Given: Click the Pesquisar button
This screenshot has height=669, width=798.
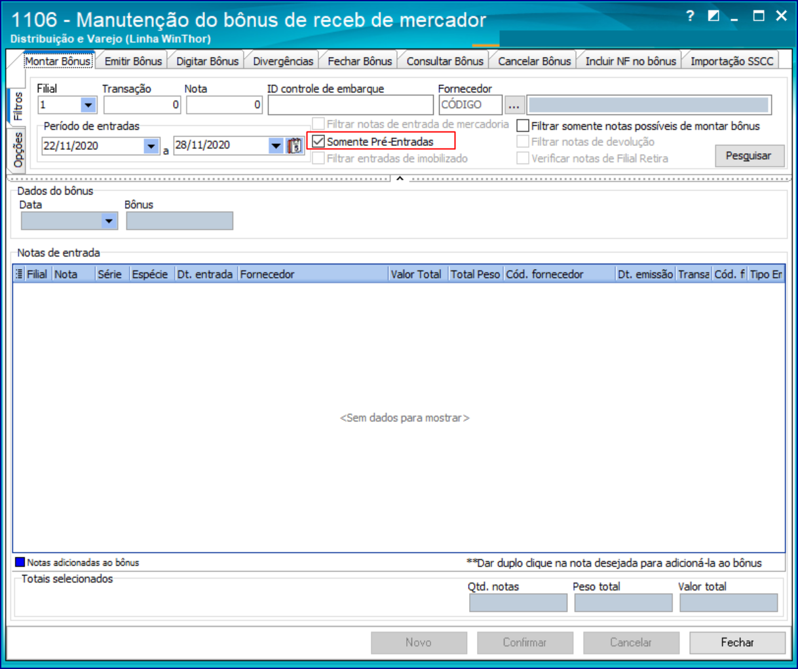Looking at the screenshot, I should (x=749, y=156).
